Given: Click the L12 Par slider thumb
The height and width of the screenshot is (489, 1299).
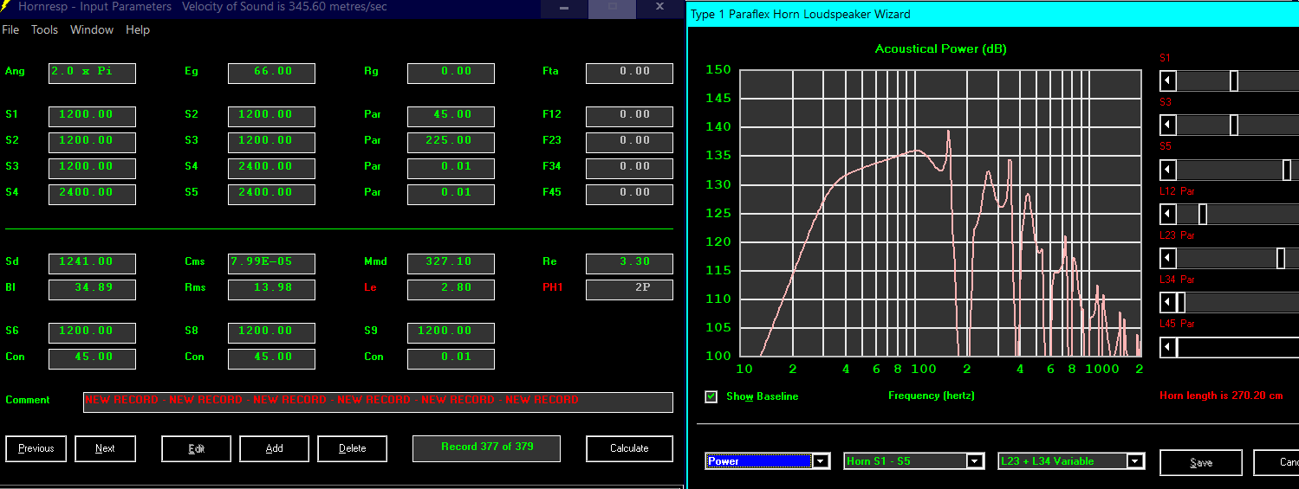Looking at the screenshot, I should coord(1202,214).
